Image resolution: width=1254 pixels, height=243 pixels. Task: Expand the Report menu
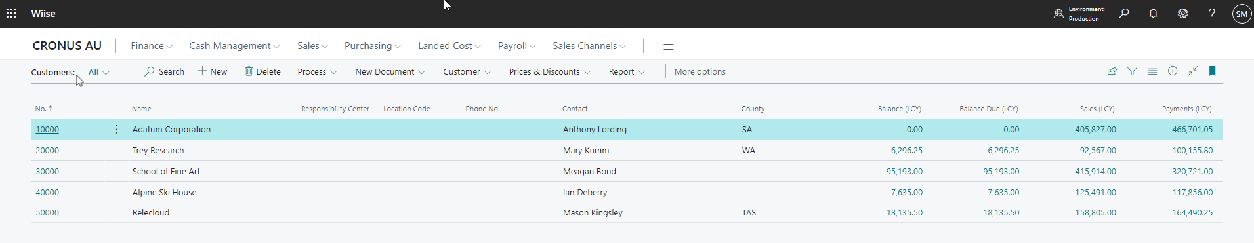[627, 72]
